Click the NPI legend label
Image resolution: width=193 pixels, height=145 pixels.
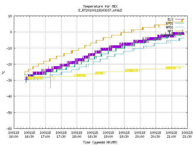point(170,31)
